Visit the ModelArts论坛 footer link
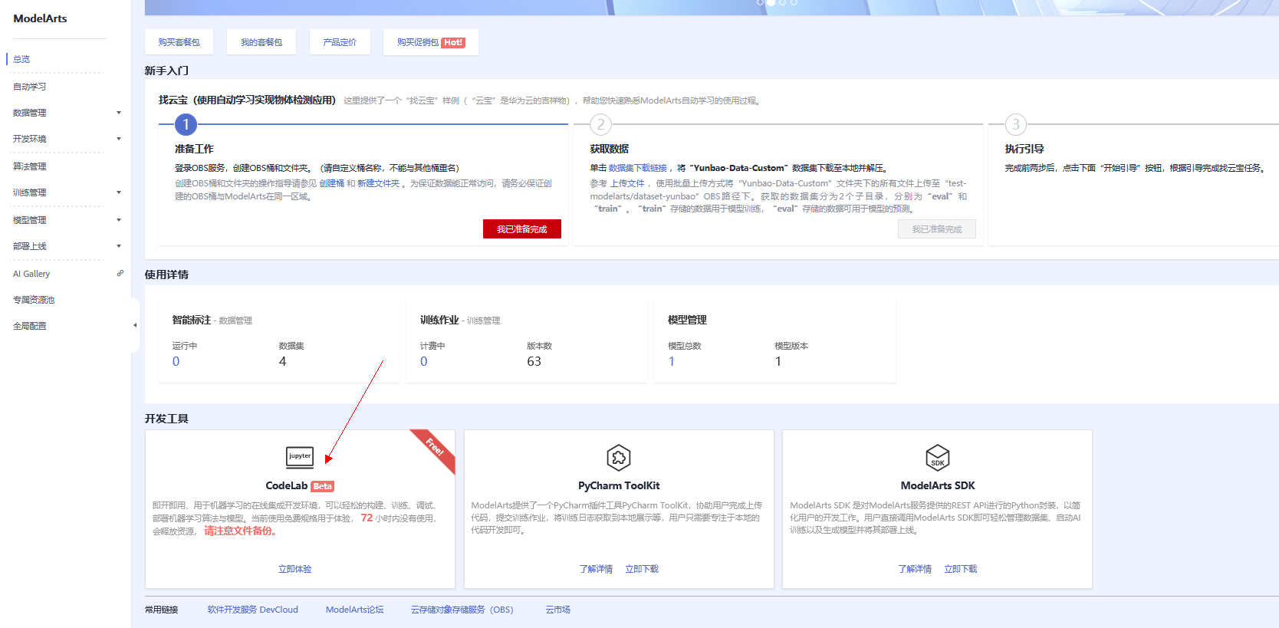Screen dimensions: 1279x628 tap(354, 610)
